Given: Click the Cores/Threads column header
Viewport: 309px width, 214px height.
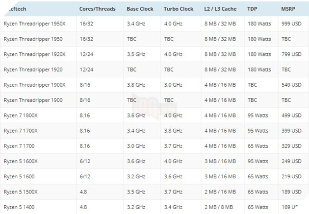Looking at the screenshot, I should [97, 9].
